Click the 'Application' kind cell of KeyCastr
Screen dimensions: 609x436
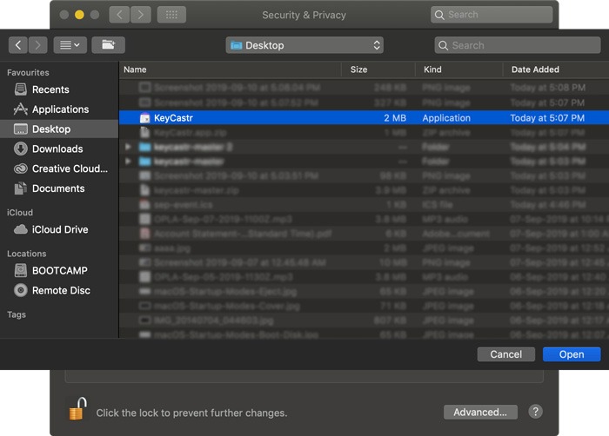click(x=446, y=118)
